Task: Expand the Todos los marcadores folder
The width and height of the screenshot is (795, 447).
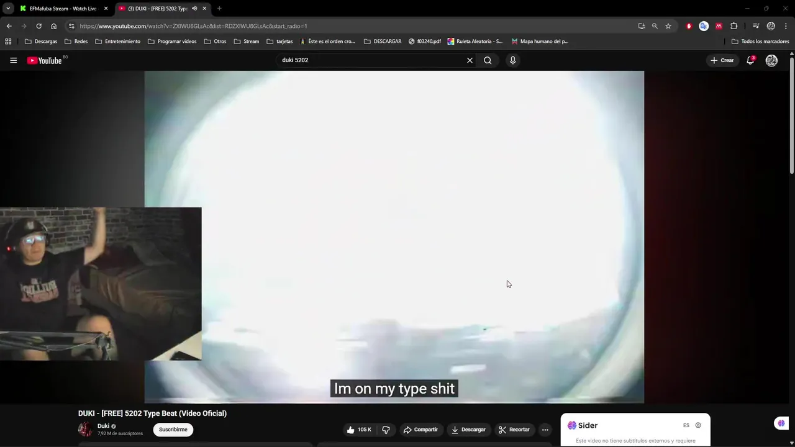Action: (760, 42)
